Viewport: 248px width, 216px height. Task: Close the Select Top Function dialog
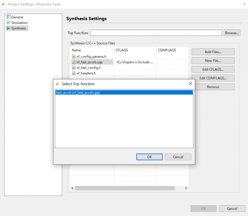tap(190, 84)
